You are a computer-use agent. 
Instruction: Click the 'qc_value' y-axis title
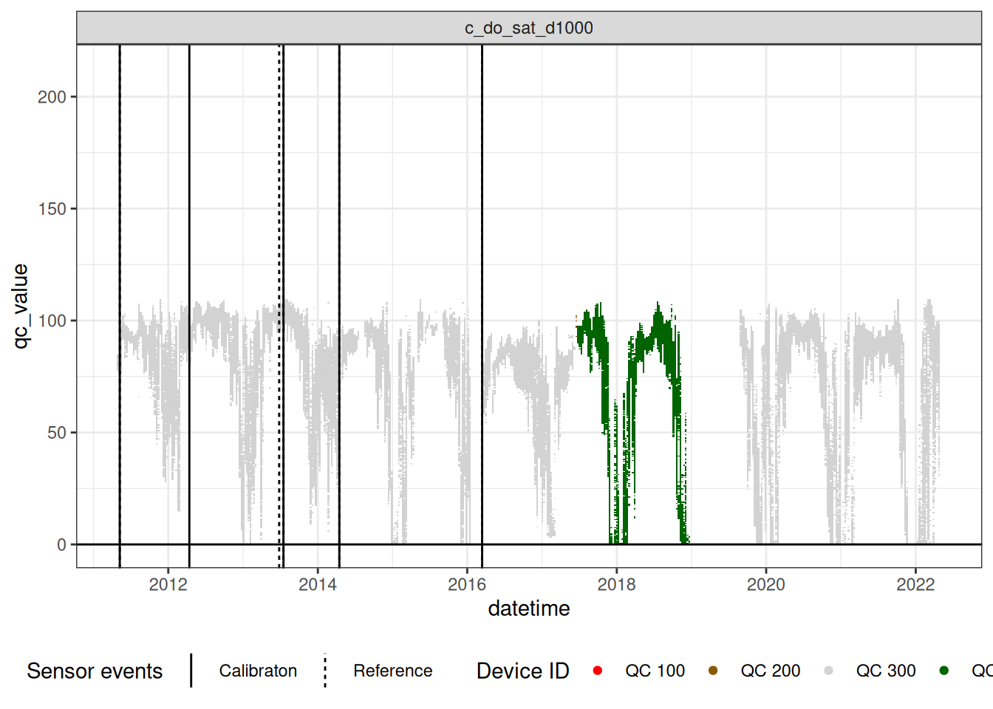[x=21, y=306]
